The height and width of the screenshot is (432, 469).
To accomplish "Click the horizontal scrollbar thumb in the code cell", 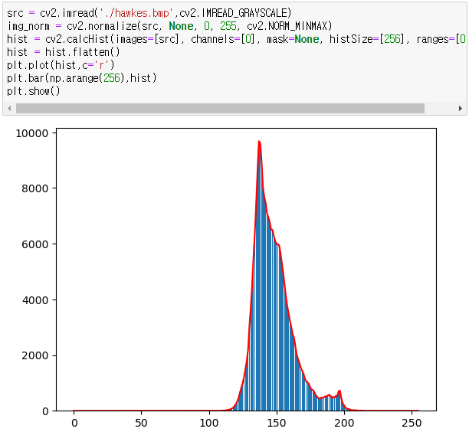I will tap(220, 108).
